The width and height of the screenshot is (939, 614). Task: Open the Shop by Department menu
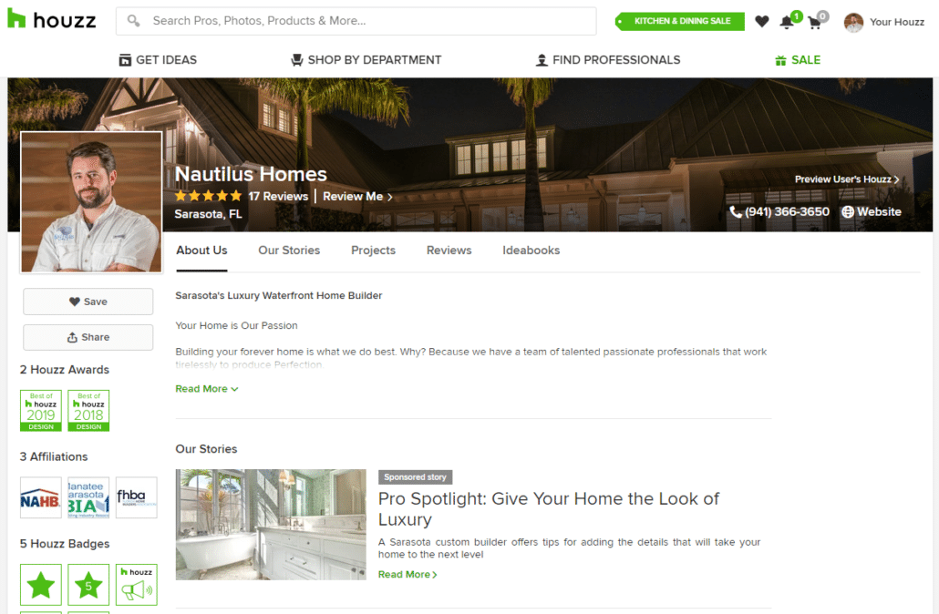(366, 60)
